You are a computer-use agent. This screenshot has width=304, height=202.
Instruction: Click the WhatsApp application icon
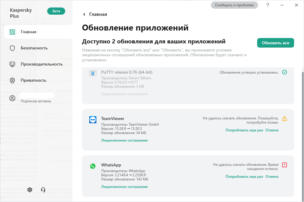coord(93,166)
